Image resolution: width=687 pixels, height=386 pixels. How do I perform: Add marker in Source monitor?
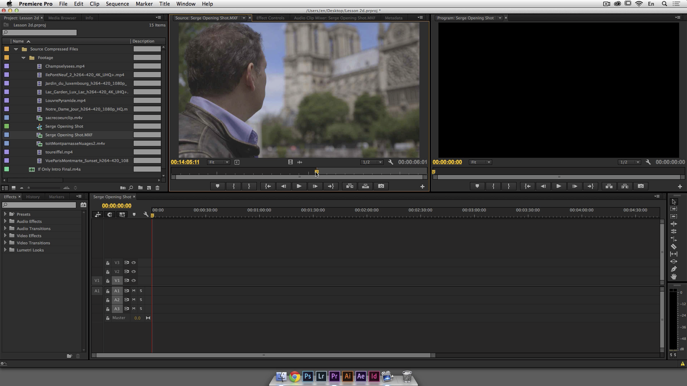coord(217,186)
